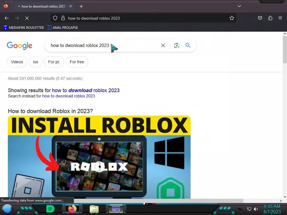Image resolution: width=287 pixels, height=215 pixels.
Task: Click 'How to download Roblox in 2023?' heading
Action: [x=50, y=111]
